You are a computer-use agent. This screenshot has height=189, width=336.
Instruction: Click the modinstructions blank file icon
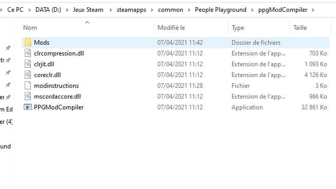pyautogui.click(x=28, y=86)
